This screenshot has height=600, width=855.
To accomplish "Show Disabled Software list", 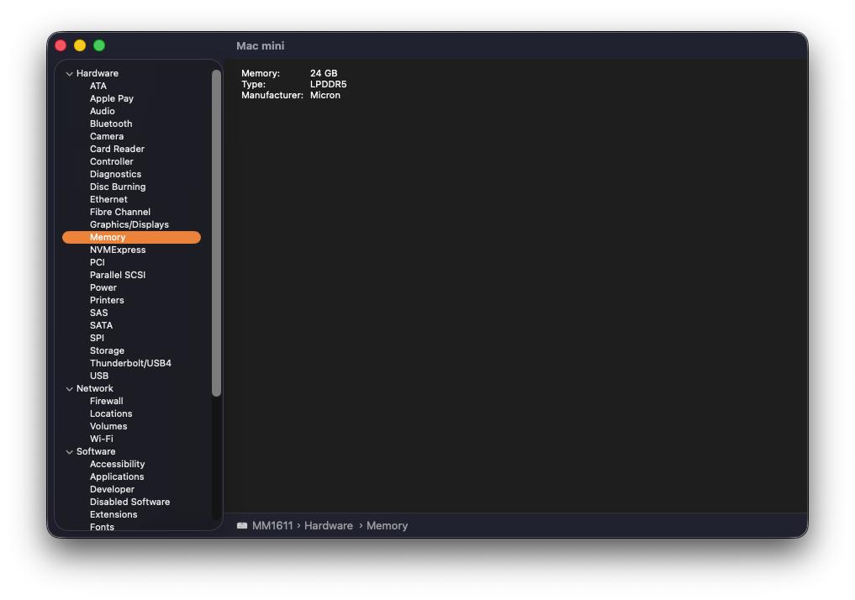I will tap(129, 502).
